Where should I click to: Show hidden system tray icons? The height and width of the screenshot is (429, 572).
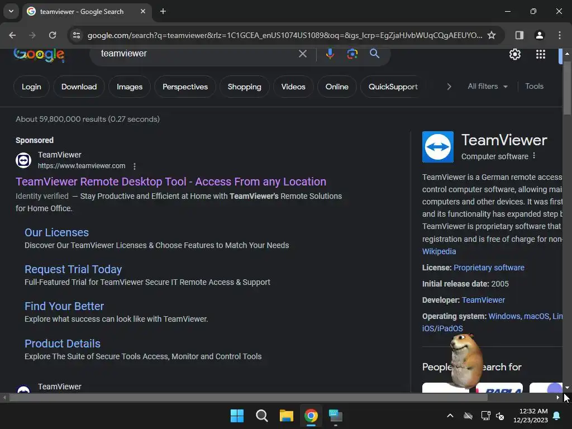click(450, 416)
